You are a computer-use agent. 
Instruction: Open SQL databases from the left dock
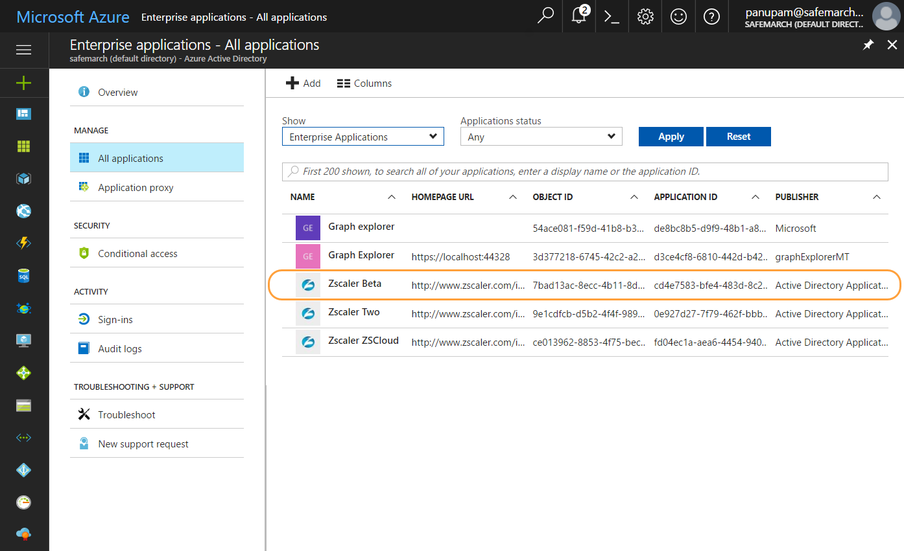23,276
